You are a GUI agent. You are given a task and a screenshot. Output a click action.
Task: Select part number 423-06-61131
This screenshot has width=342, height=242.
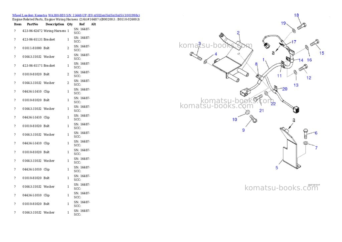32,39
